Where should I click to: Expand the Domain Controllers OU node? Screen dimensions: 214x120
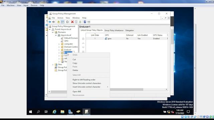[59, 47]
